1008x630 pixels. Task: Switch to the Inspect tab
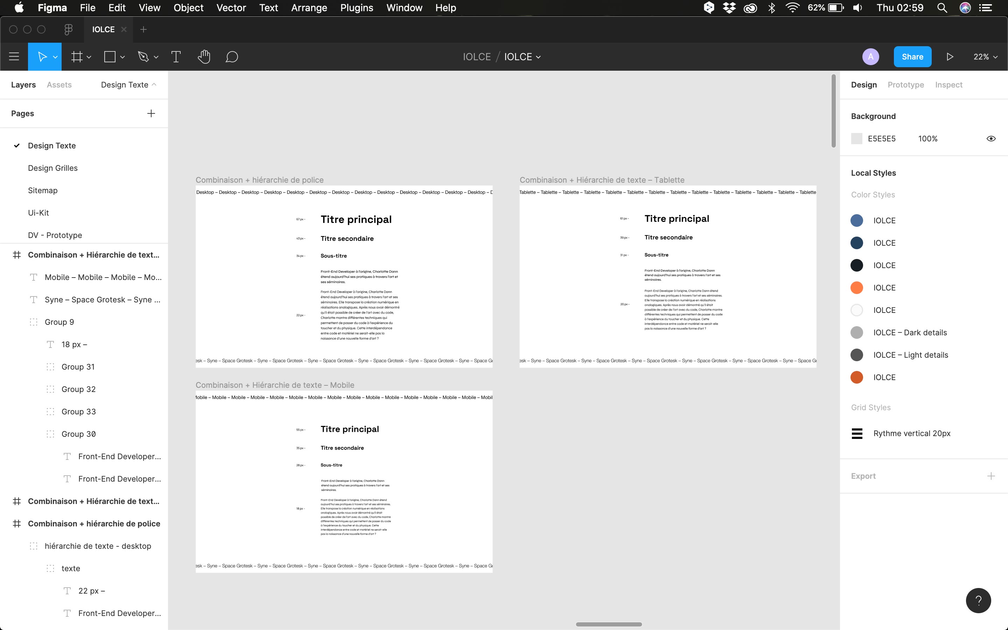coord(948,84)
